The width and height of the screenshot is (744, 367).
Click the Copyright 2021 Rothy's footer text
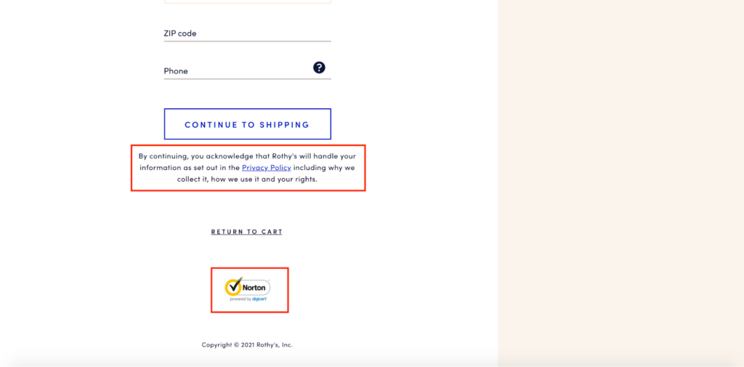pyautogui.click(x=247, y=344)
